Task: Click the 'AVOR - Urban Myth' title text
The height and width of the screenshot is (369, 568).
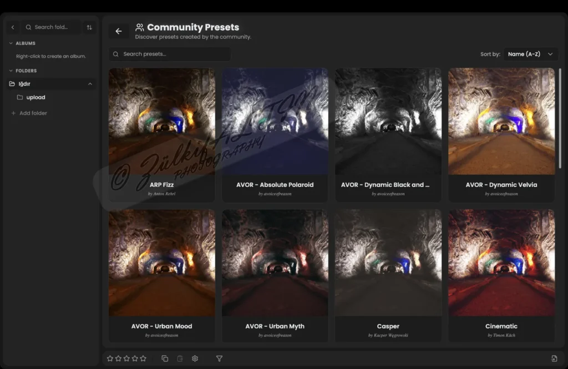Action: click(x=275, y=326)
